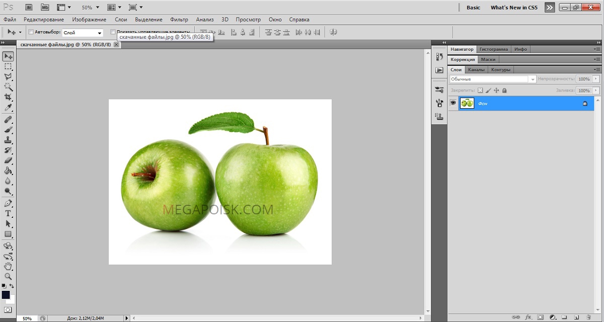Open the Слой auto-select dropdown
Image resolution: width=604 pixels, height=322 pixels.
point(82,32)
